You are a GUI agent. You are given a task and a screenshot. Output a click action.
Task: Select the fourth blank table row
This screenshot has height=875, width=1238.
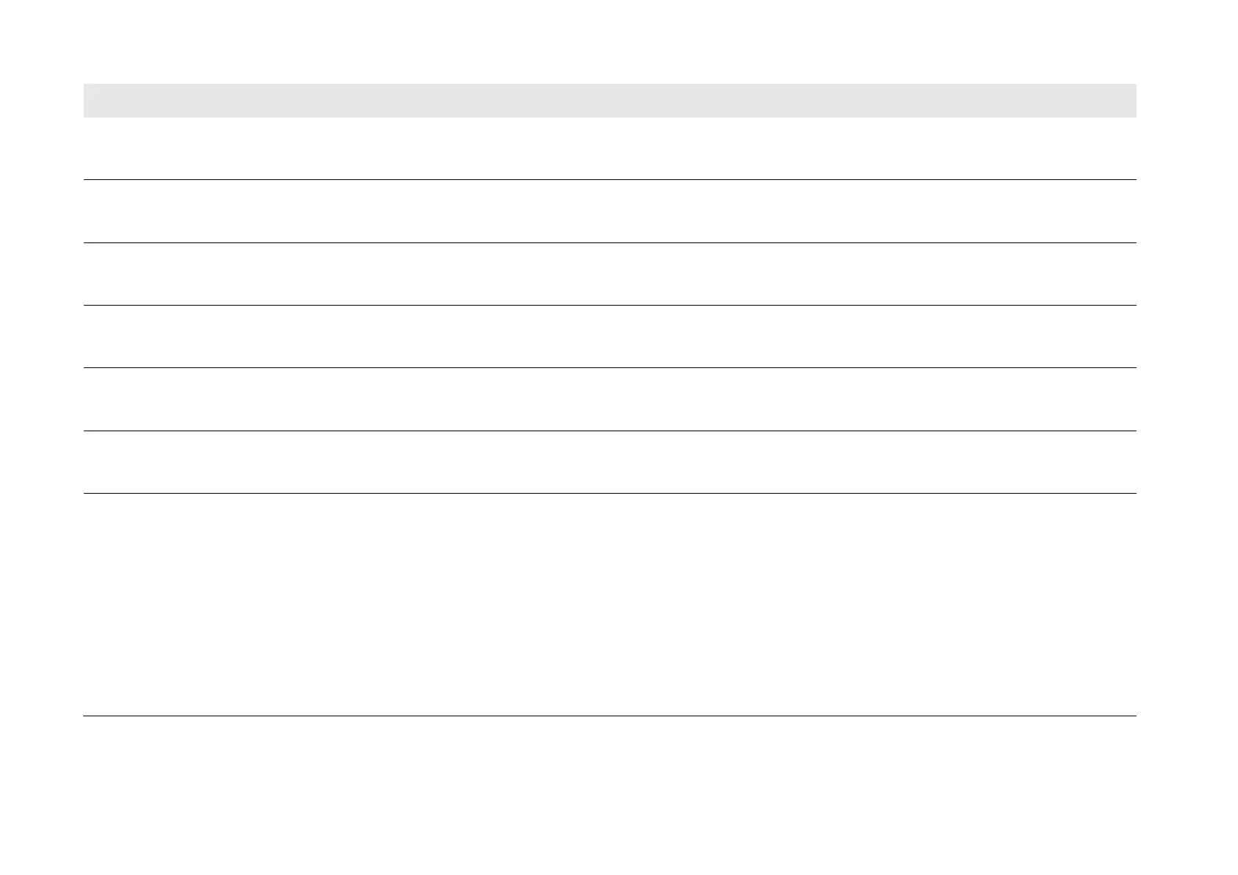[609, 336]
